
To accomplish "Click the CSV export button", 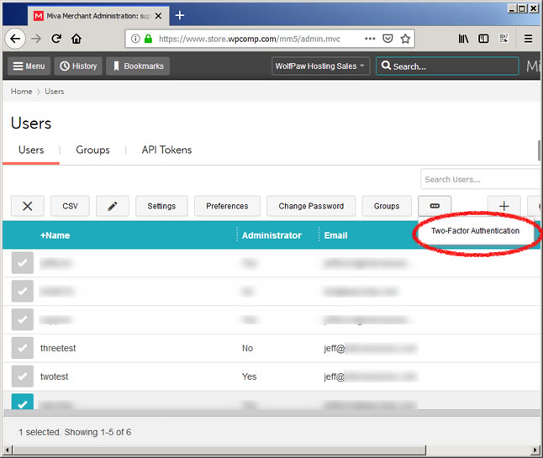I will coord(70,206).
